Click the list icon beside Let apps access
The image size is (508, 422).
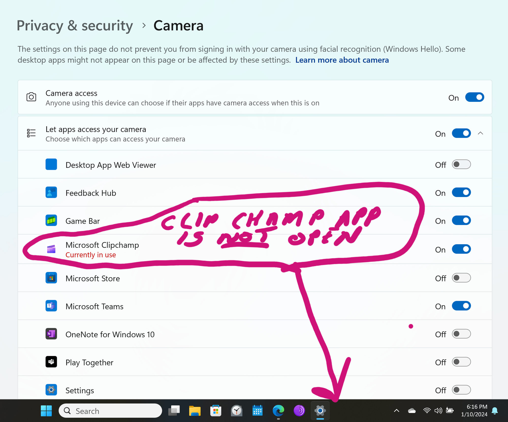point(31,133)
